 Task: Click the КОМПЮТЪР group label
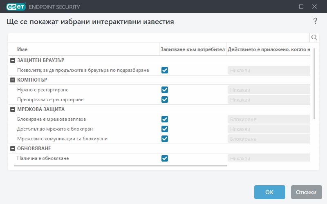point(32,80)
